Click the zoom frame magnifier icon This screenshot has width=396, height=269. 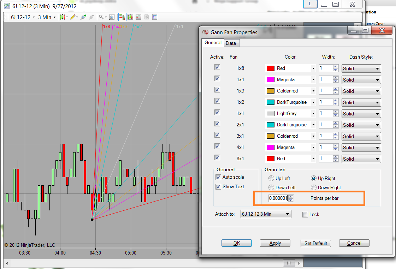tap(112, 17)
